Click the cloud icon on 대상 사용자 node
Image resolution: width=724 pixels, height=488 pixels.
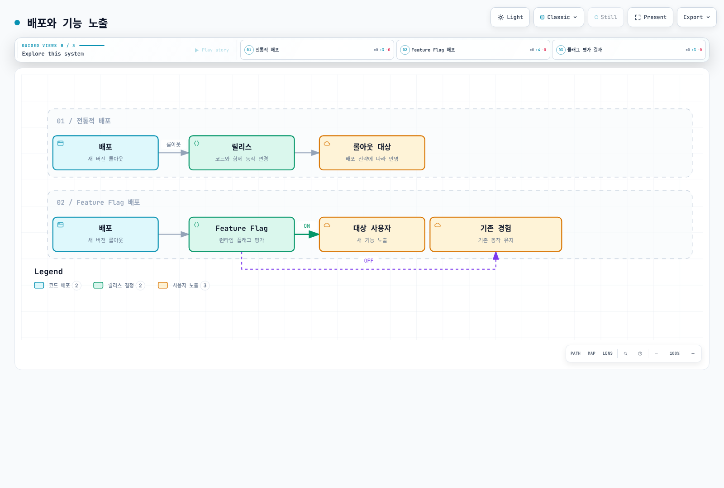327,225
